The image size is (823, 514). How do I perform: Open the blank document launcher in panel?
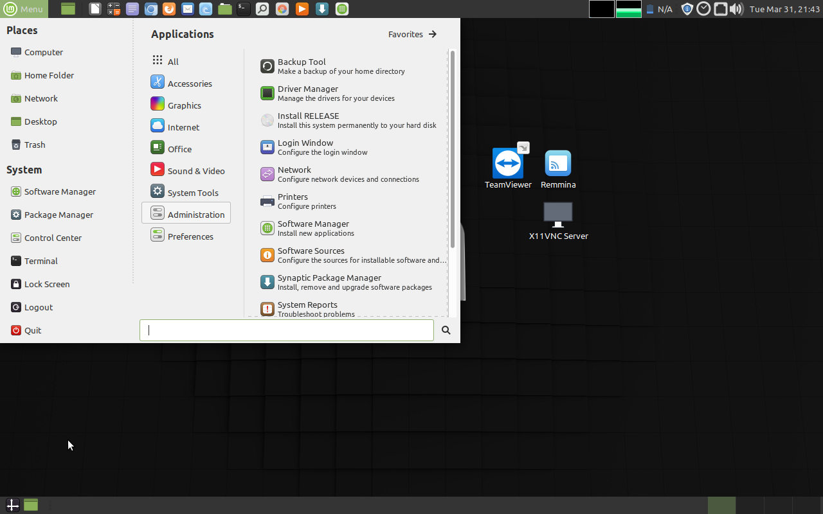click(x=95, y=9)
